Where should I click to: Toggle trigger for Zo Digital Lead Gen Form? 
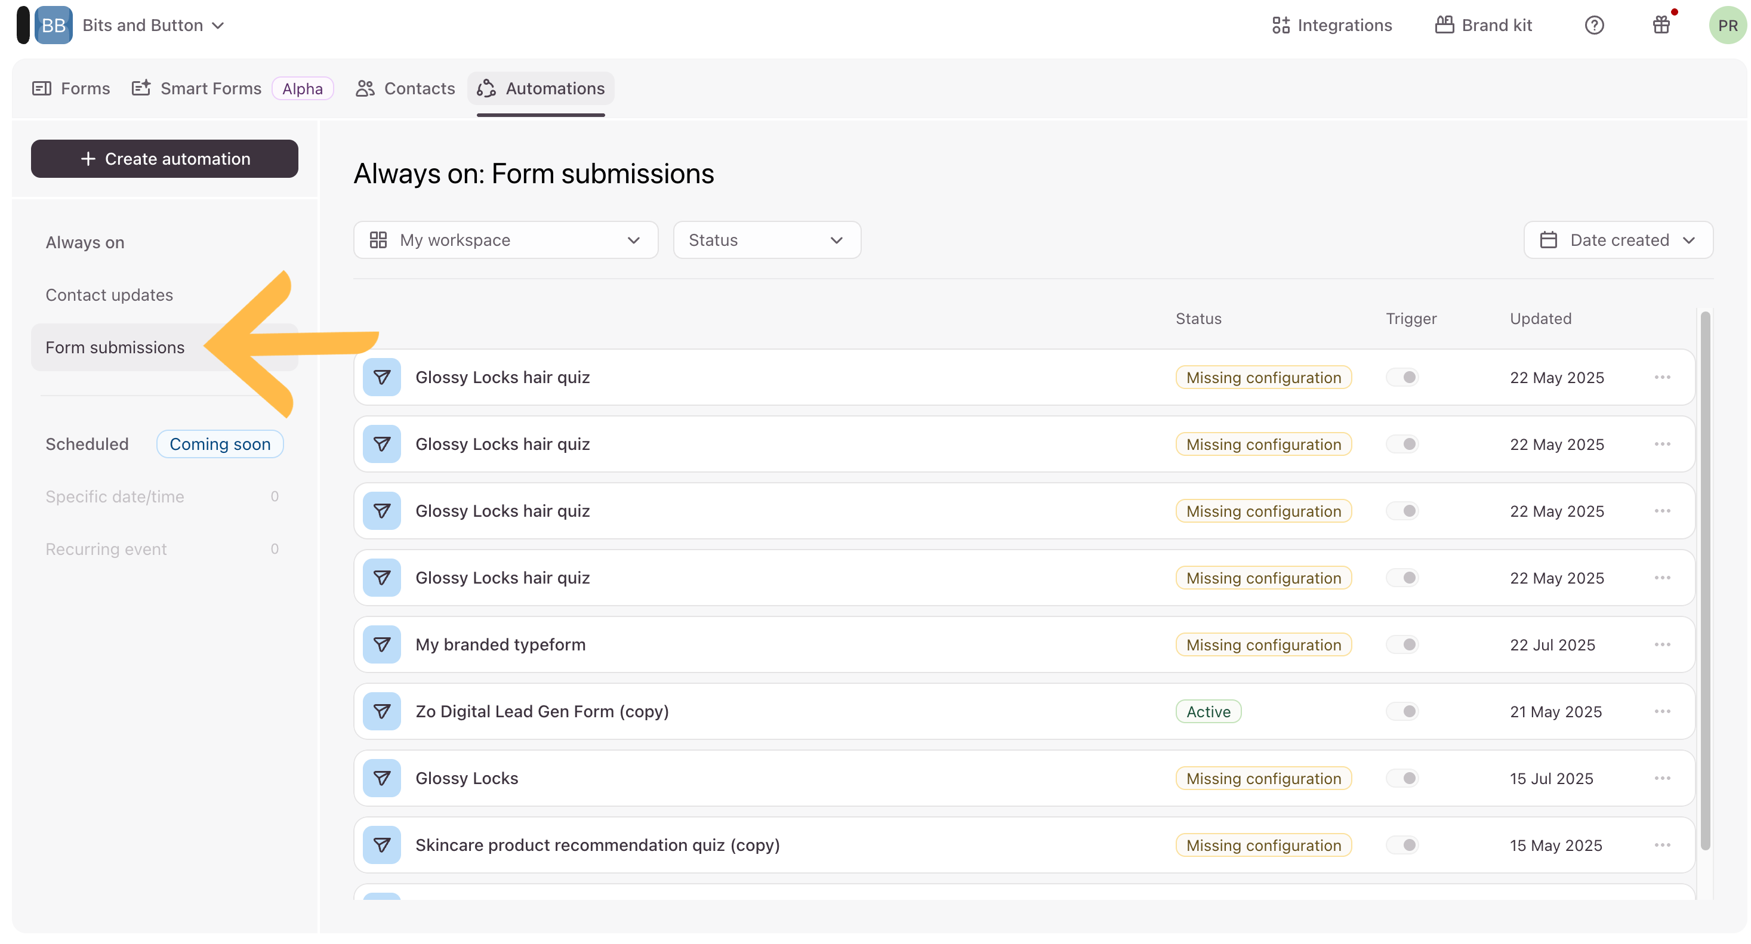(x=1402, y=711)
